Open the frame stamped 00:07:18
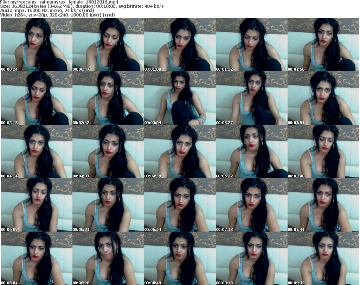Screen dimensions: 360x285 point(252,205)
